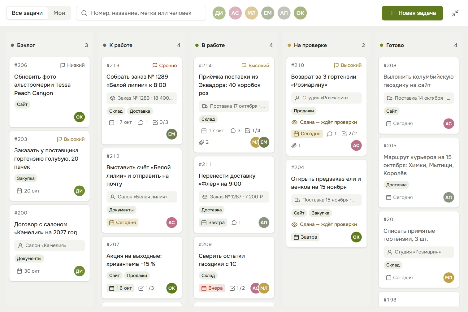Click the Студия «Розмарин» chip on card #210

[326, 98]
